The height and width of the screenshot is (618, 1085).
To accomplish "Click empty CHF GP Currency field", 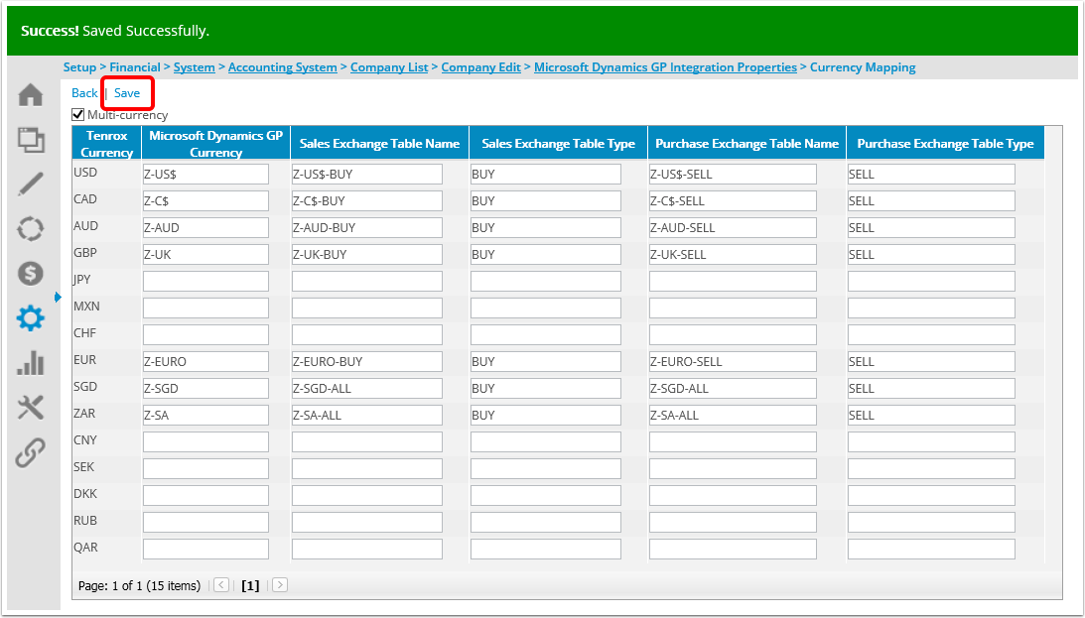I will [205, 334].
